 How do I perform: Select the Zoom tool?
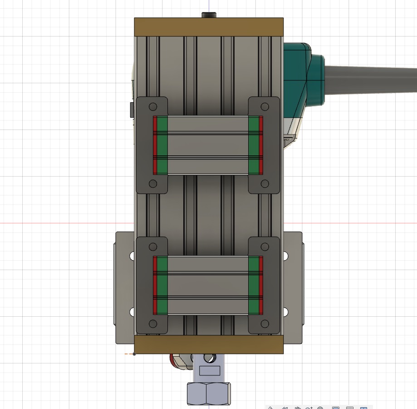click(x=309, y=407)
